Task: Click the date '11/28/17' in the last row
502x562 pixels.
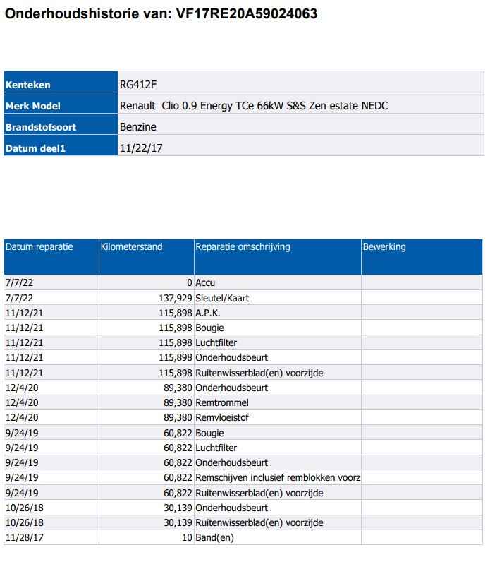Action: pos(25,537)
